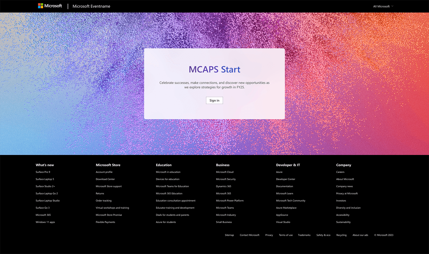The height and width of the screenshot is (254, 429).
Task: Open the Company news link
Action: (x=344, y=186)
